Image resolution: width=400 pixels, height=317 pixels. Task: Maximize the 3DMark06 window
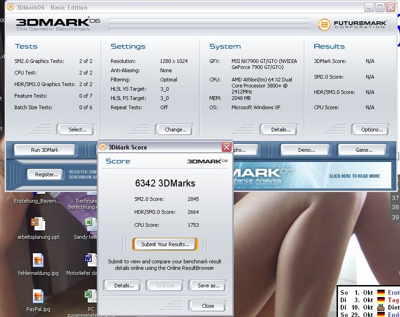point(380,7)
